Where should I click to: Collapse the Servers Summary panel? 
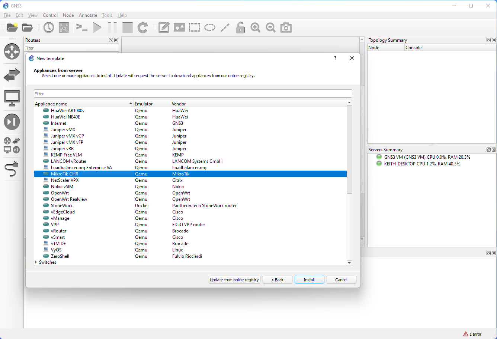pyautogui.click(x=488, y=149)
